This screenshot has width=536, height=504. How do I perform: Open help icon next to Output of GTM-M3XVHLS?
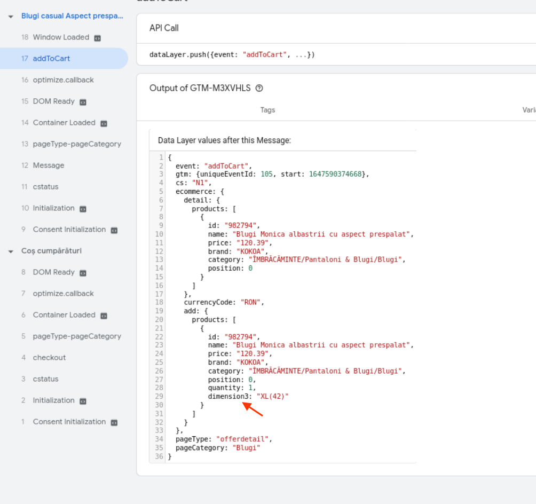click(x=259, y=88)
